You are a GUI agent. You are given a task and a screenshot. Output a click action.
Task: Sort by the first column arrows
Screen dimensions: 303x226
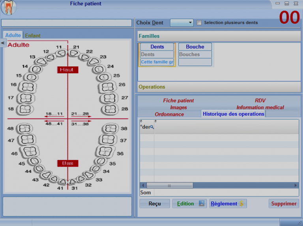[x=141, y=121]
